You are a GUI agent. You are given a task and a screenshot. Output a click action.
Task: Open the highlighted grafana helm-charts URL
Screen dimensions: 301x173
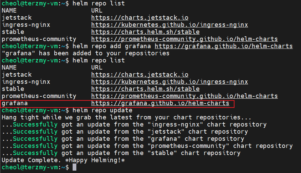coord(160,103)
